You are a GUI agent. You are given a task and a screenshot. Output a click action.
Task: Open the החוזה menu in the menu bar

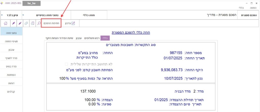tap(254, 8)
